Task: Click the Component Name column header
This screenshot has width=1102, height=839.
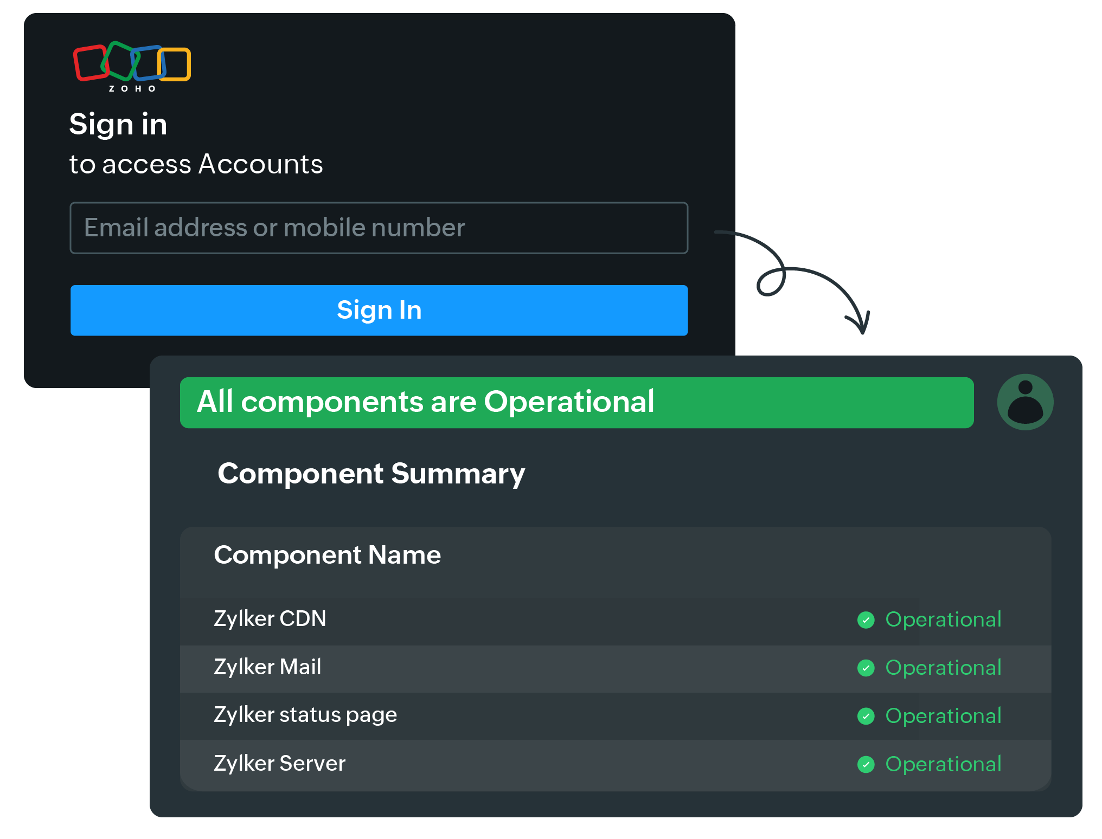Action: (328, 555)
